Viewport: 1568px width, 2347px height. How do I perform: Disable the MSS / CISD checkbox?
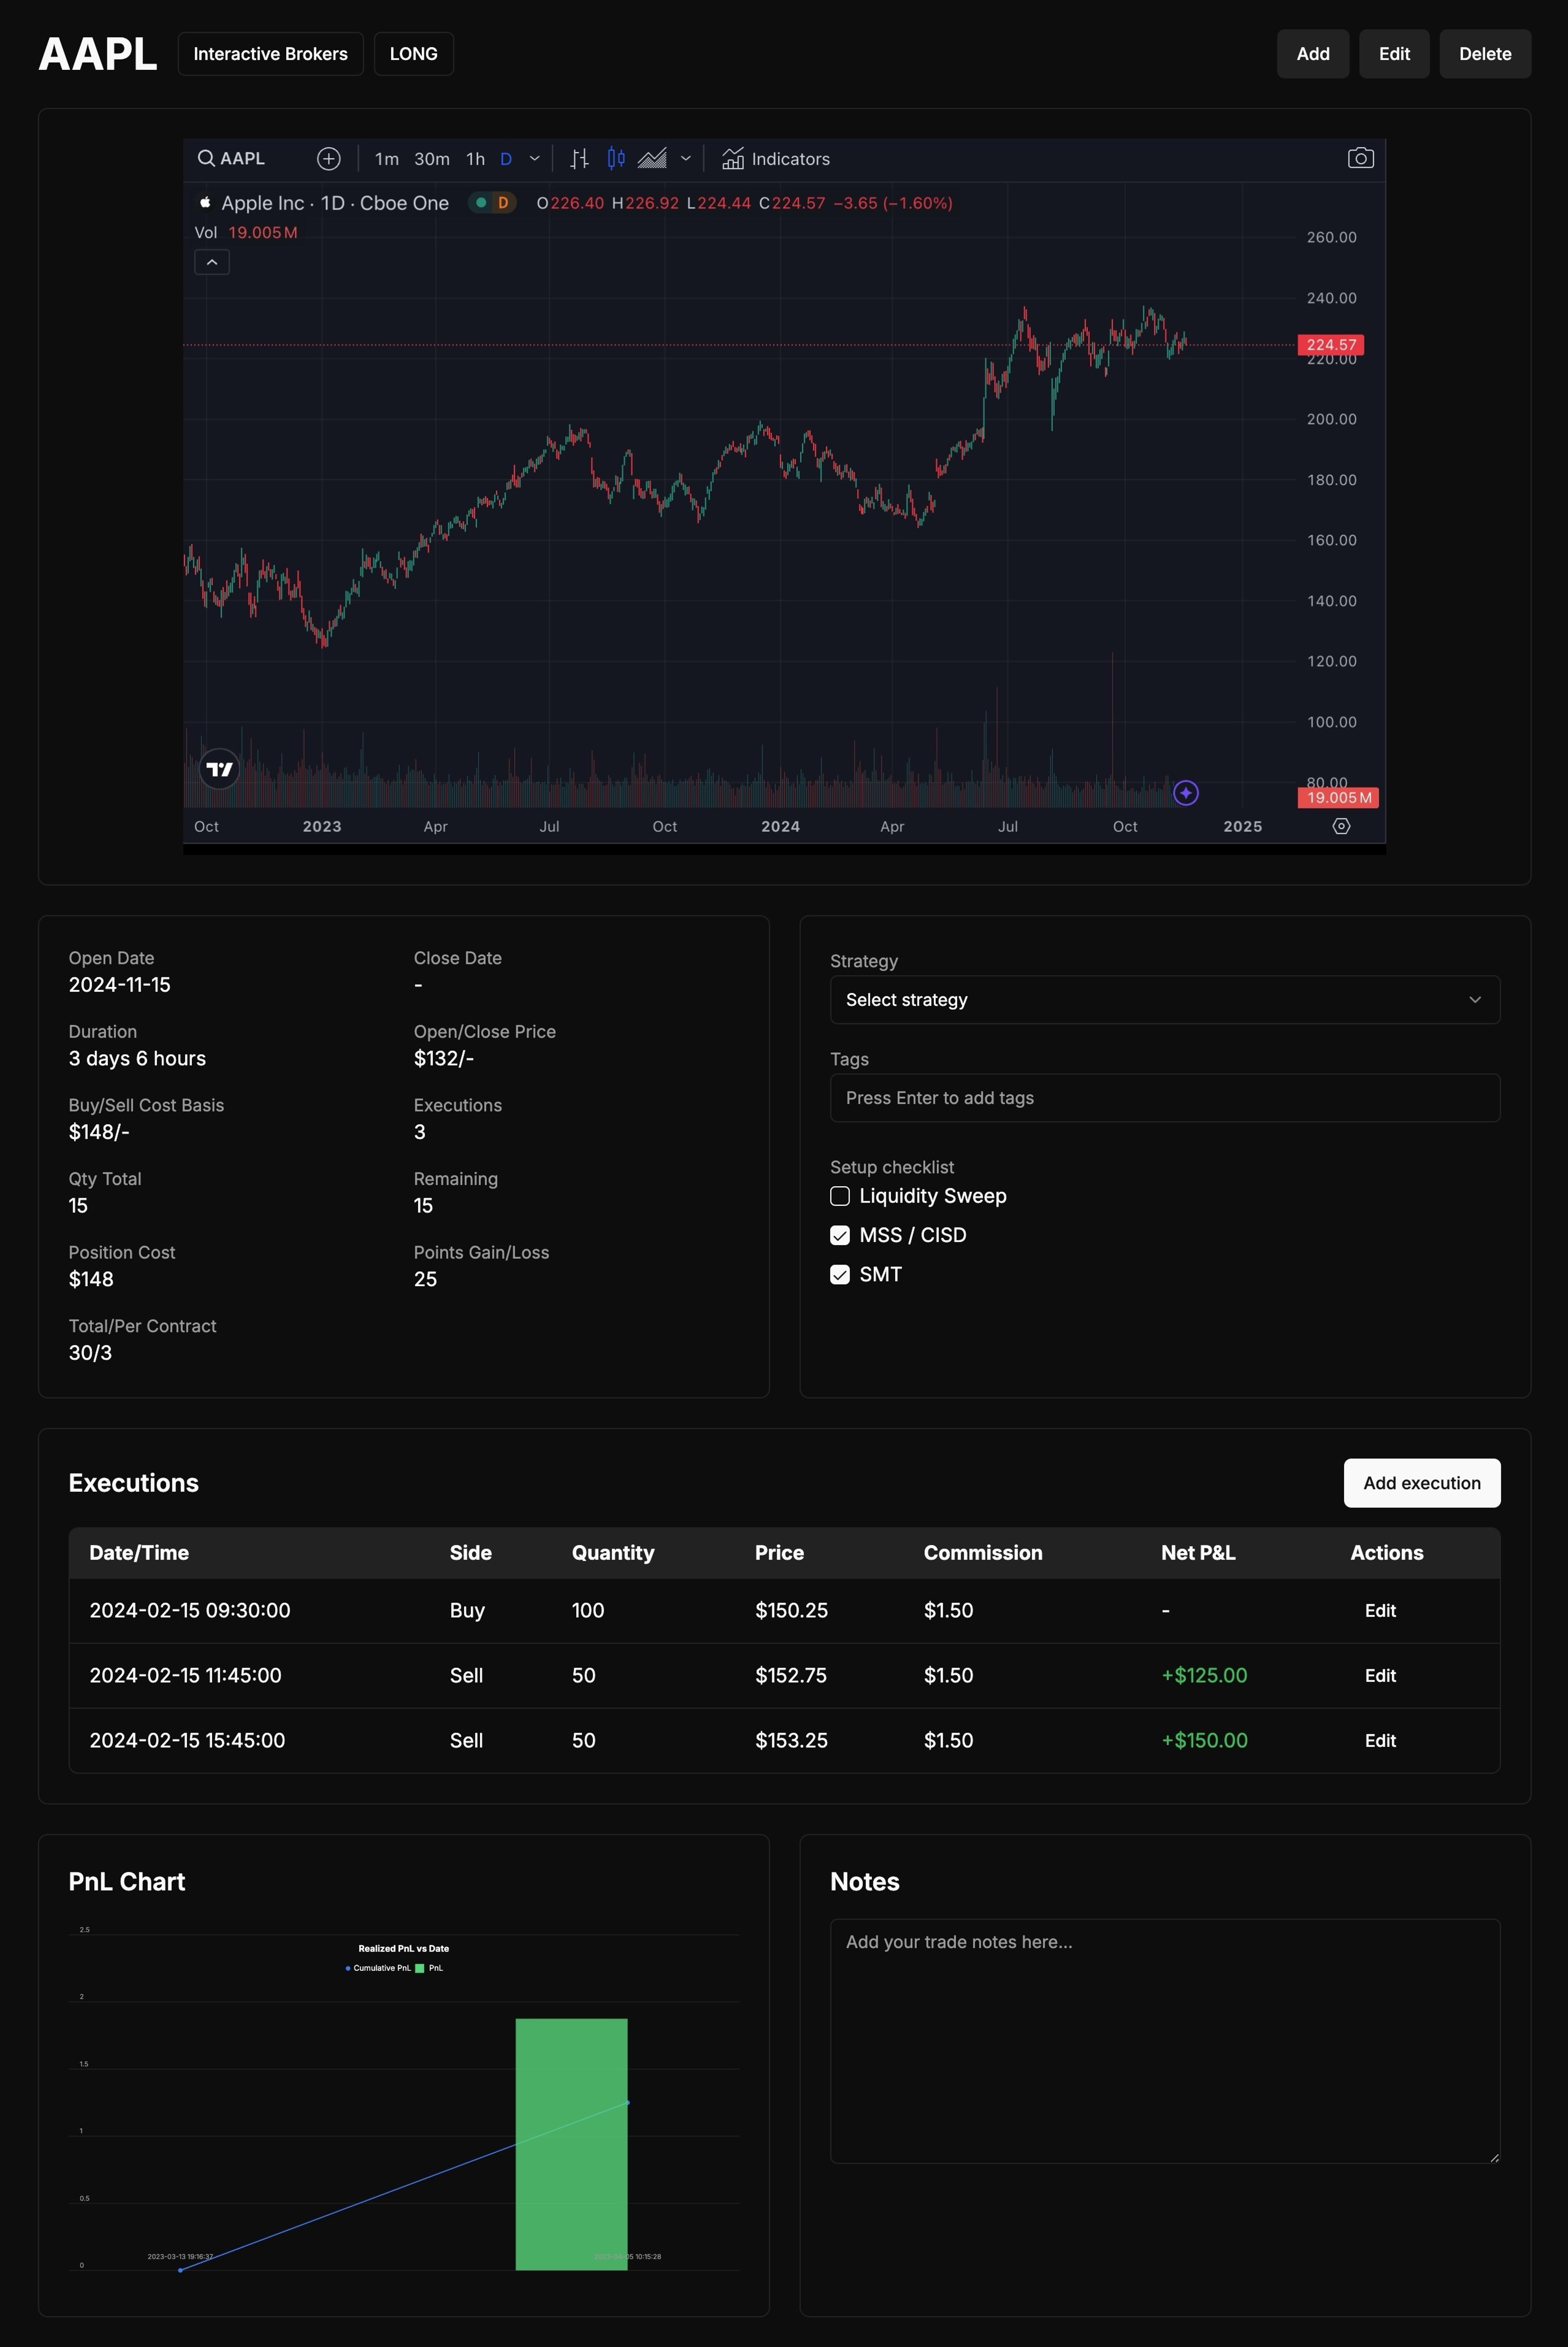coord(840,1234)
